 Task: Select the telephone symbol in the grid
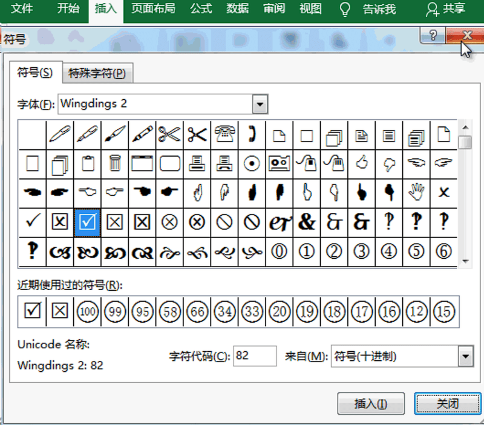(224, 134)
